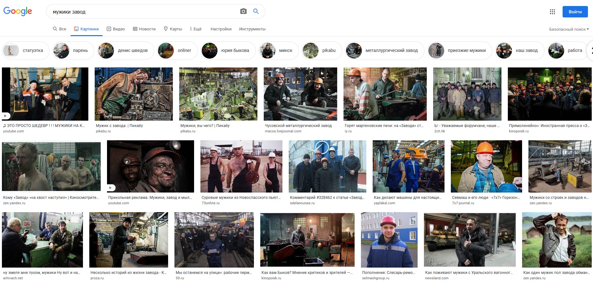Switch to the Все tab
The width and height of the screenshot is (593, 285).
(60, 29)
